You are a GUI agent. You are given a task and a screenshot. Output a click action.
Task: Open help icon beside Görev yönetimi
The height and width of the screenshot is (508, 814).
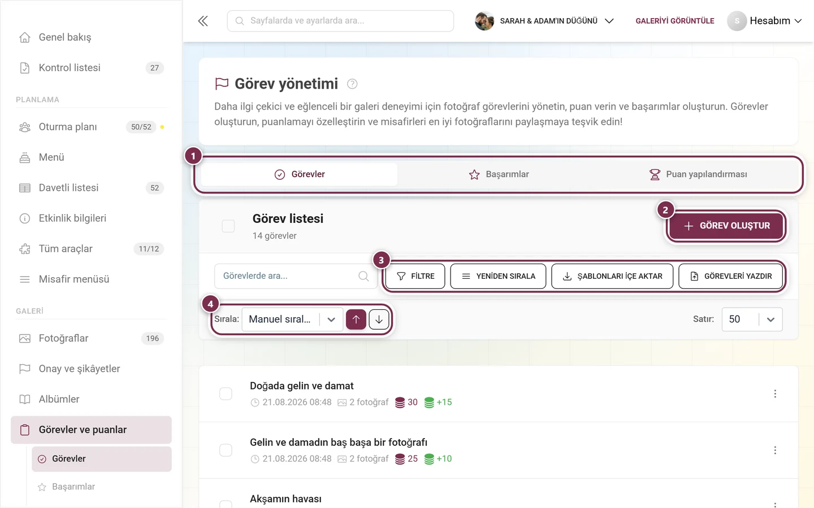(352, 84)
